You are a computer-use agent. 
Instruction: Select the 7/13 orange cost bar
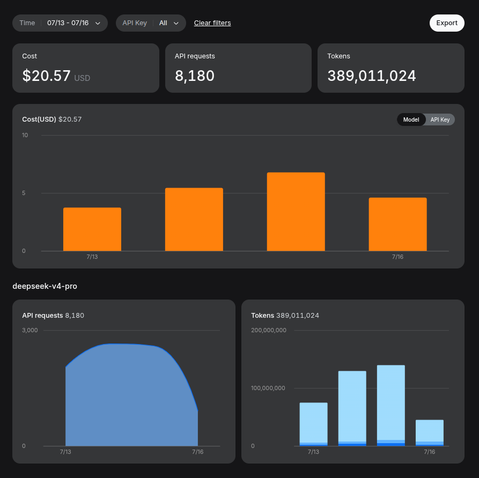(92, 229)
